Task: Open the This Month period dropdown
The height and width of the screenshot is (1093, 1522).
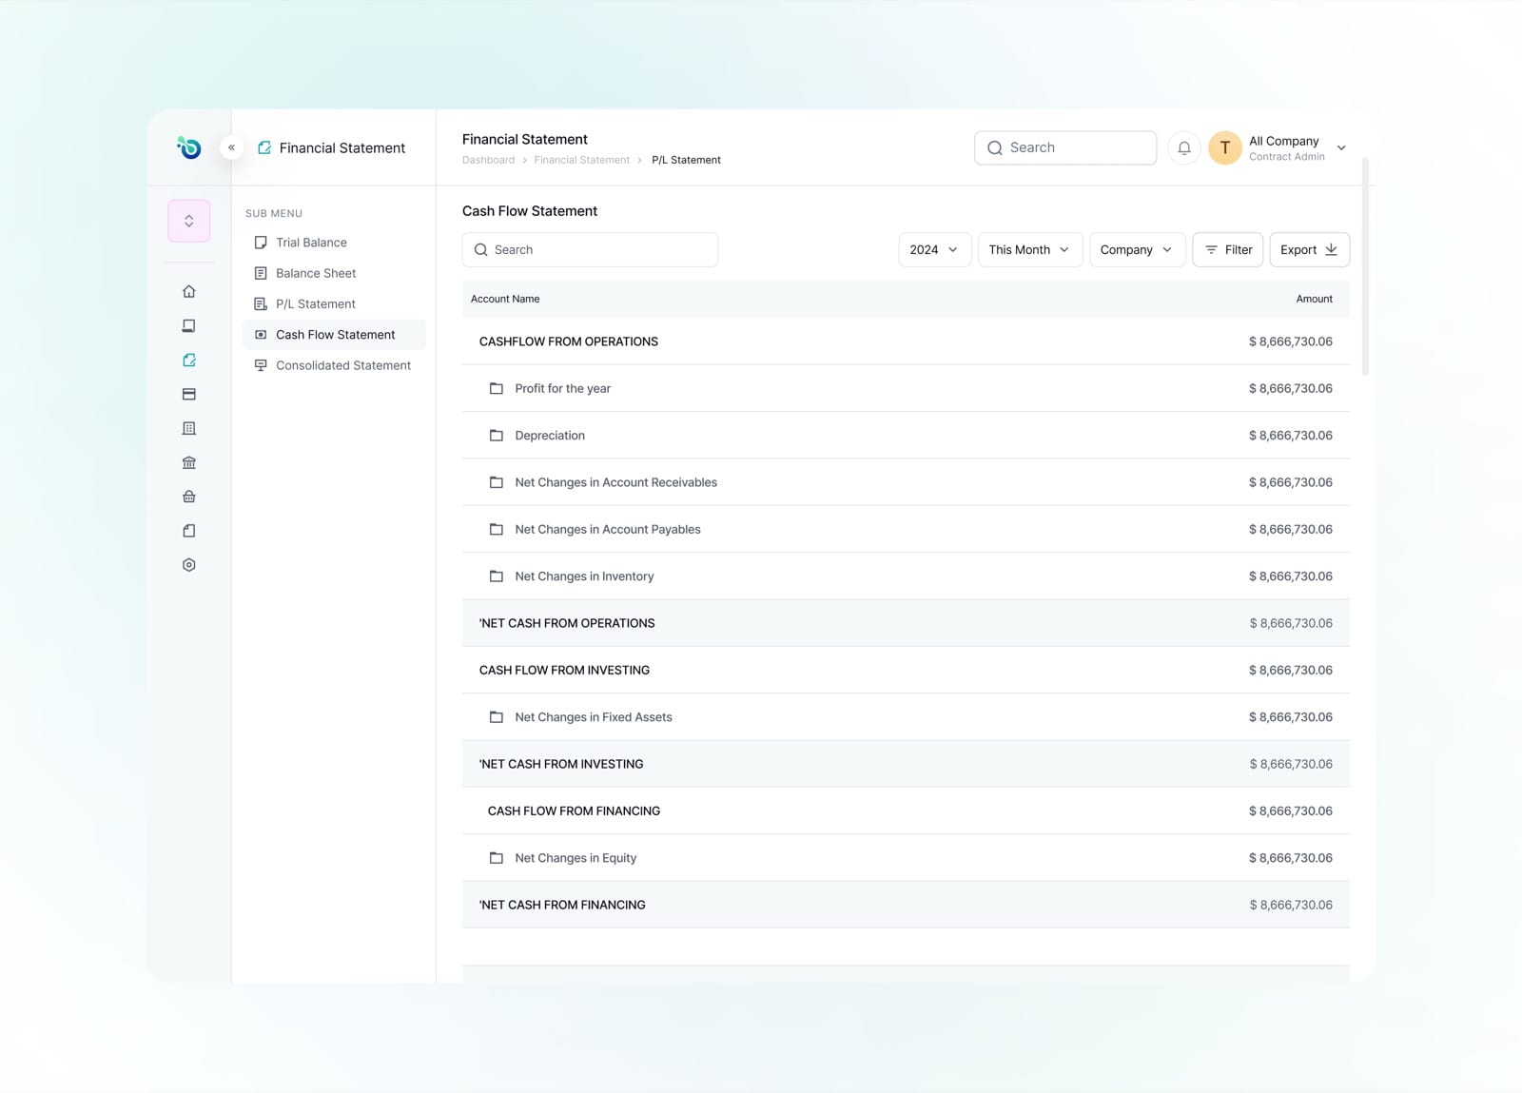Action: tap(1030, 249)
